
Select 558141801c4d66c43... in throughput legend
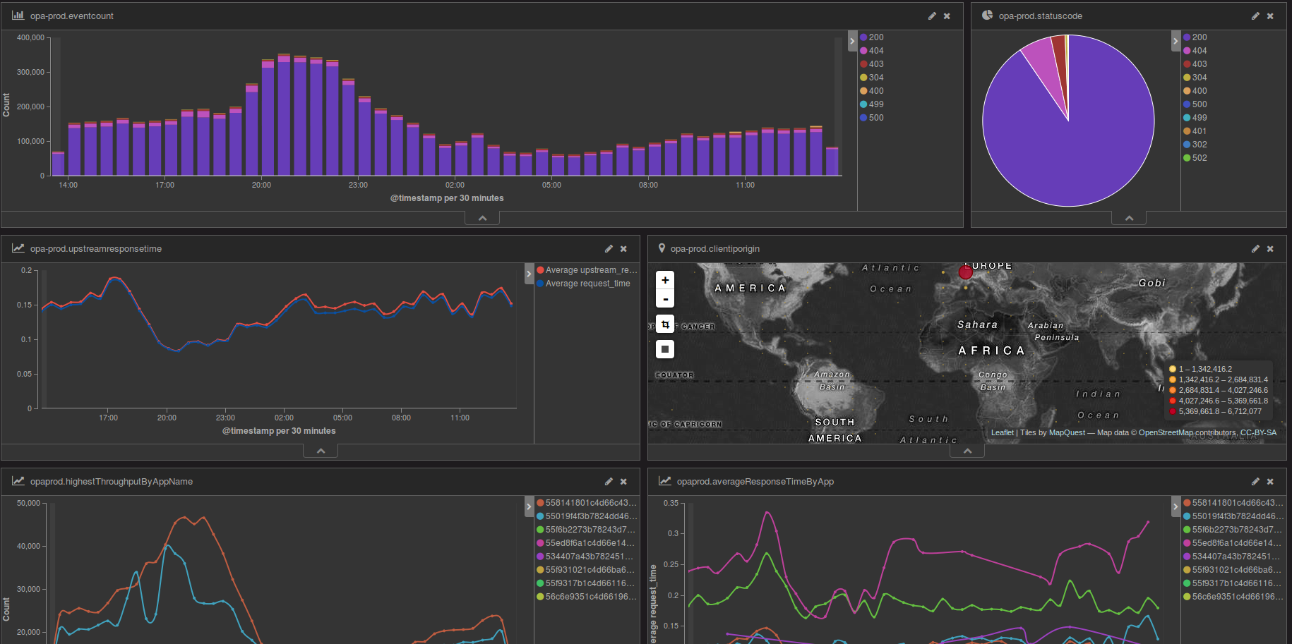[x=587, y=503]
